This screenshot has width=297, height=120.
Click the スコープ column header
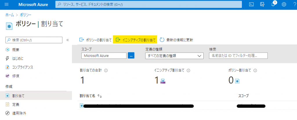click(243, 96)
